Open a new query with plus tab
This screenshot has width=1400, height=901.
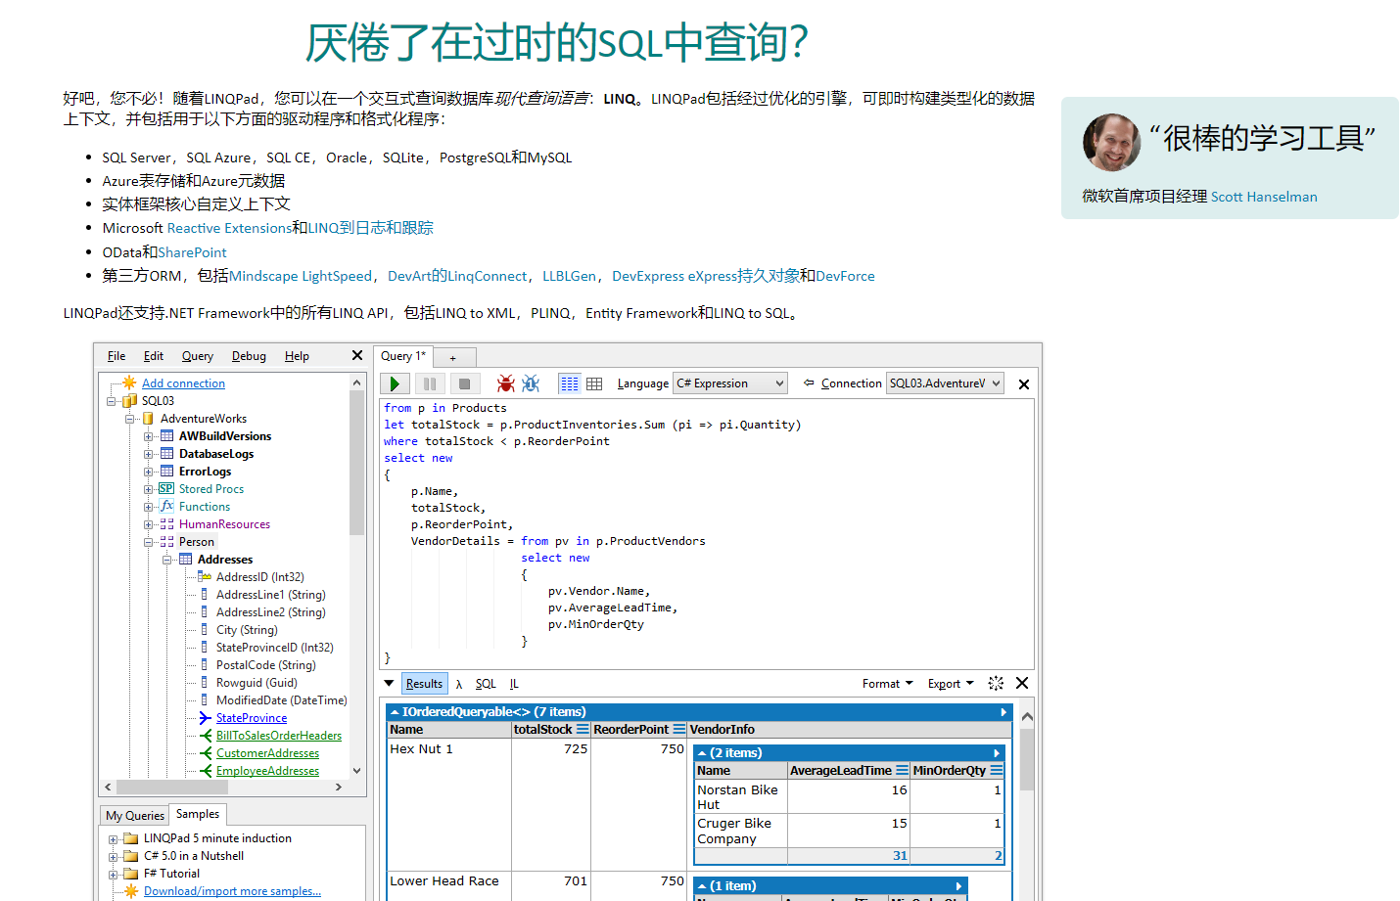[454, 358]
